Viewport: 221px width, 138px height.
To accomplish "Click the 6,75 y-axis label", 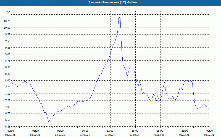I will (8, 113).
